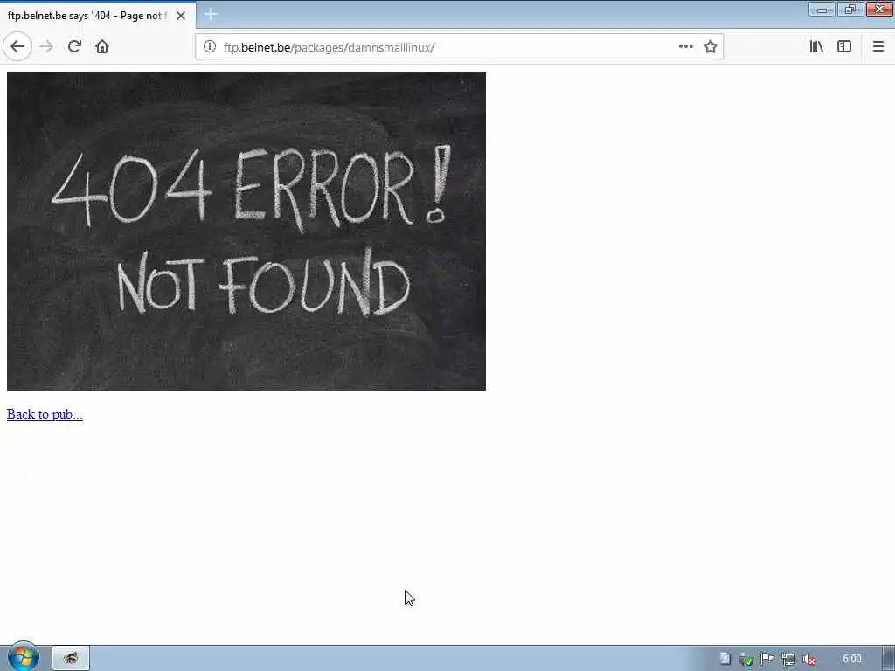Restore down the Firefox window
The image size is (895, 671).
pos(850,9)
